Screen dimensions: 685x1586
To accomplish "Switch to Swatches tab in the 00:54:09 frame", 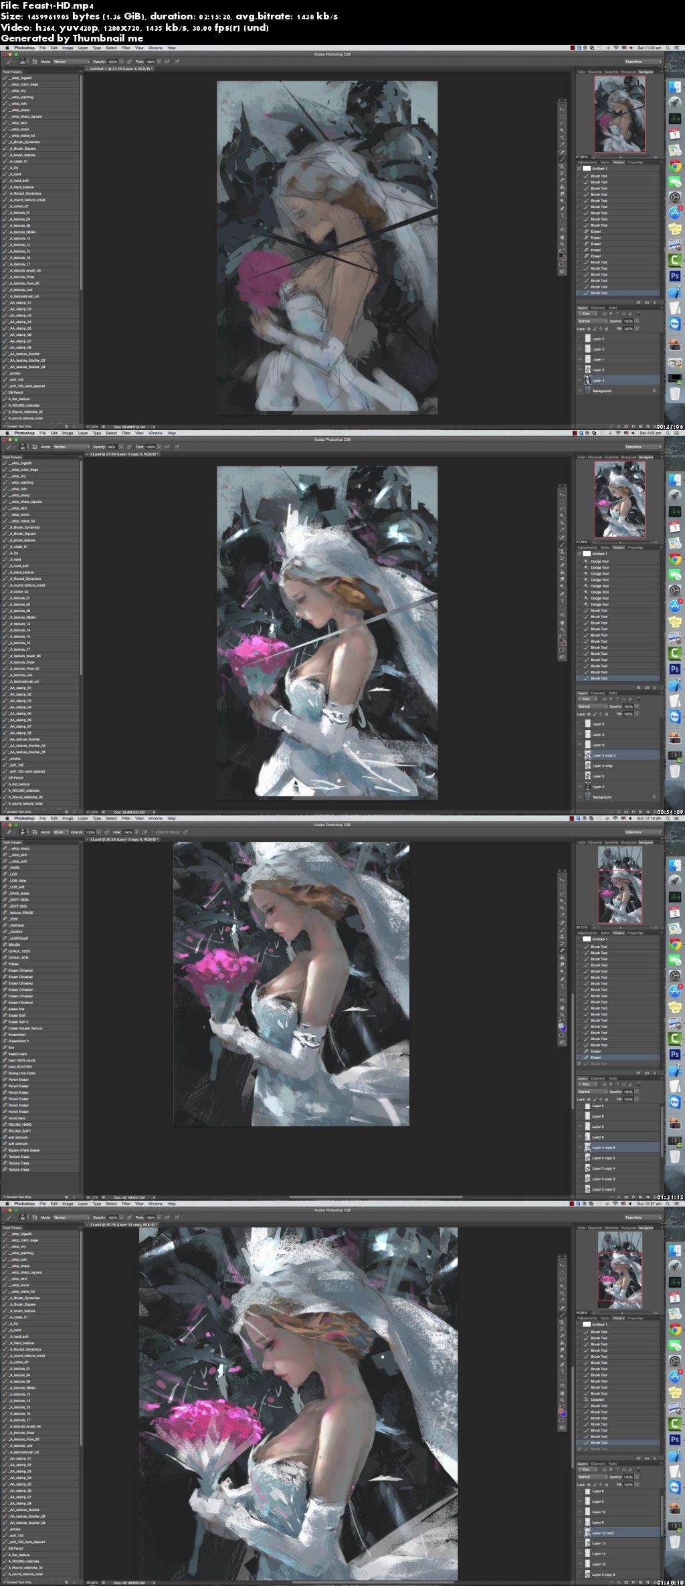I will pyautogui.click(x=611, y=458).
